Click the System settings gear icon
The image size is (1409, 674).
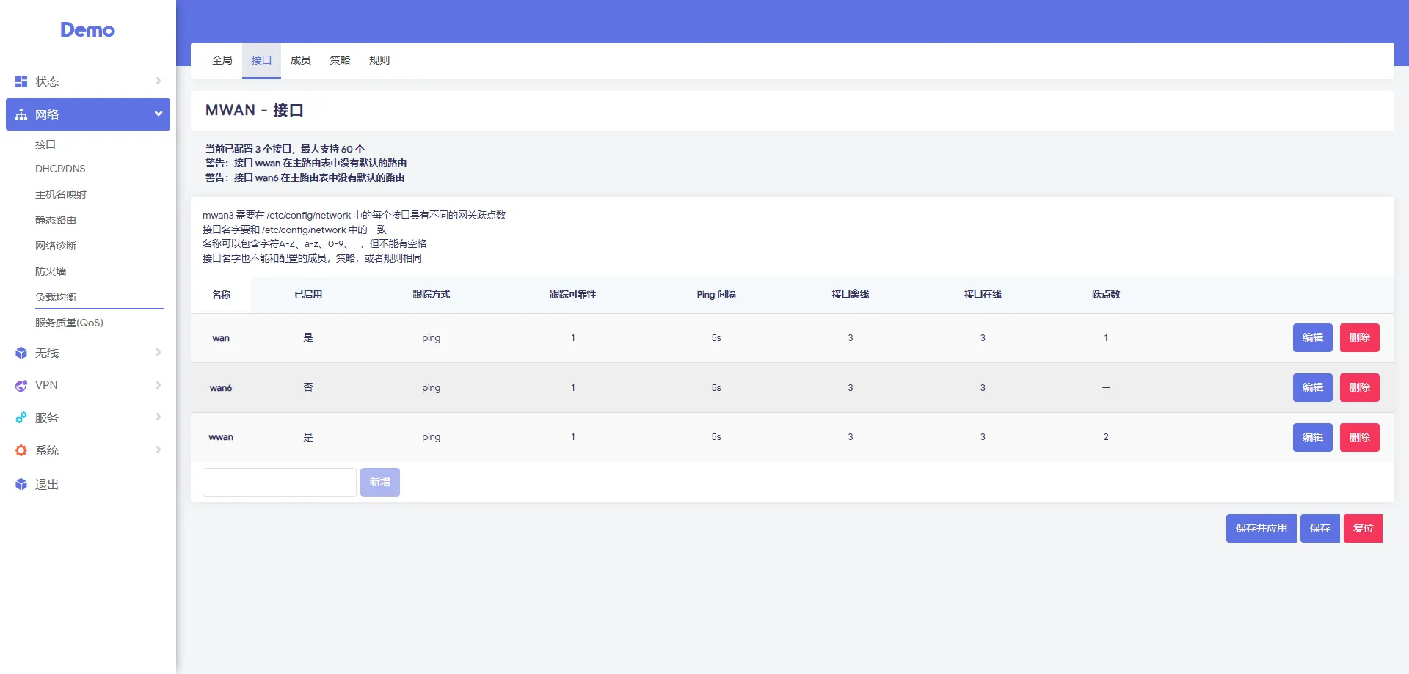pyautogui.click(x=21, y=450)
